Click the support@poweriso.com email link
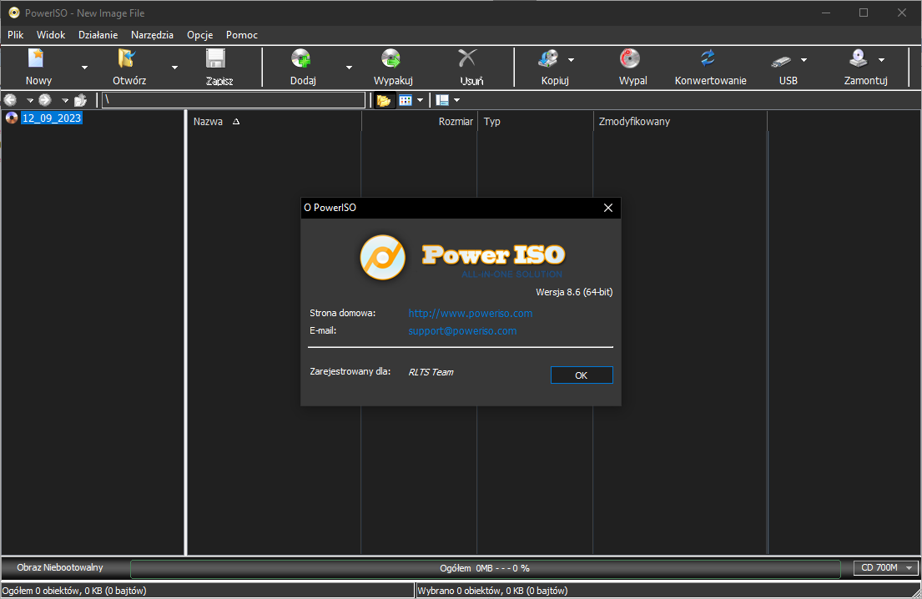The height and width of the screenshot is (599, 922). [x=463, y=331]
